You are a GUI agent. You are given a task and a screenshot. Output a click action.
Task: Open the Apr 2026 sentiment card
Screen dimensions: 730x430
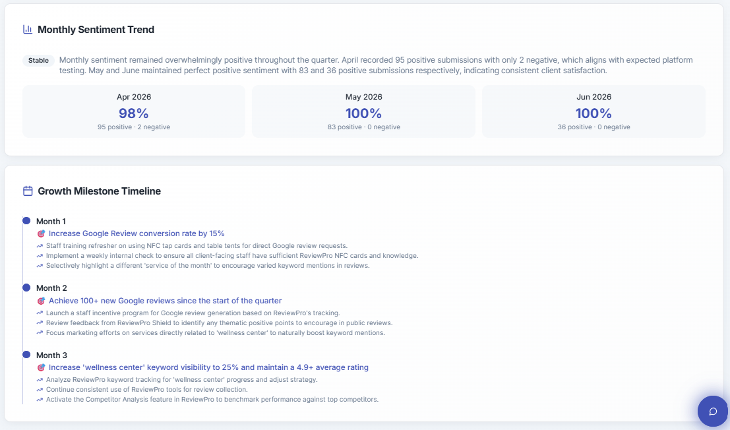point(134,111)
